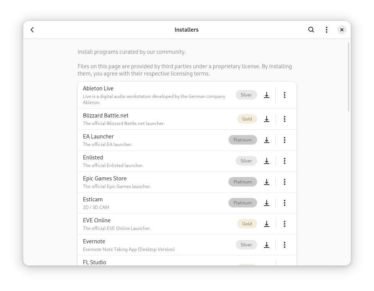Download the Estlcam installer
Screen dimensions: 374x291
[x=267, y=203]
